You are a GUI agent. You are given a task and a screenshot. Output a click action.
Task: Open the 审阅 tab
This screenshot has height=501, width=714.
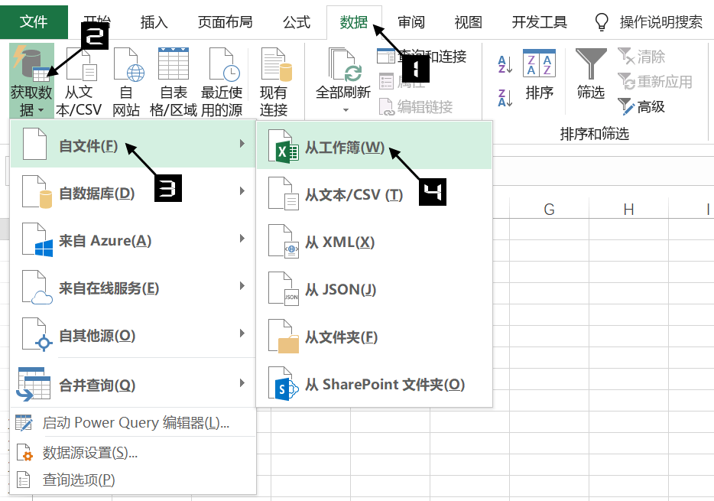point(411,22)
